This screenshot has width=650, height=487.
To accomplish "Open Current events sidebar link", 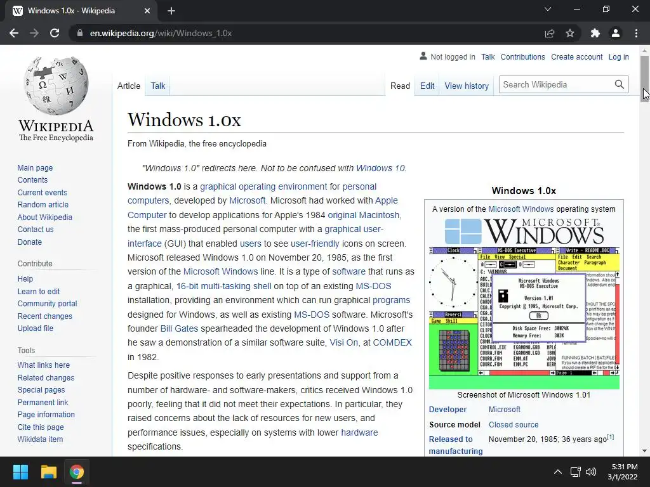I will [x=43, y=193].
